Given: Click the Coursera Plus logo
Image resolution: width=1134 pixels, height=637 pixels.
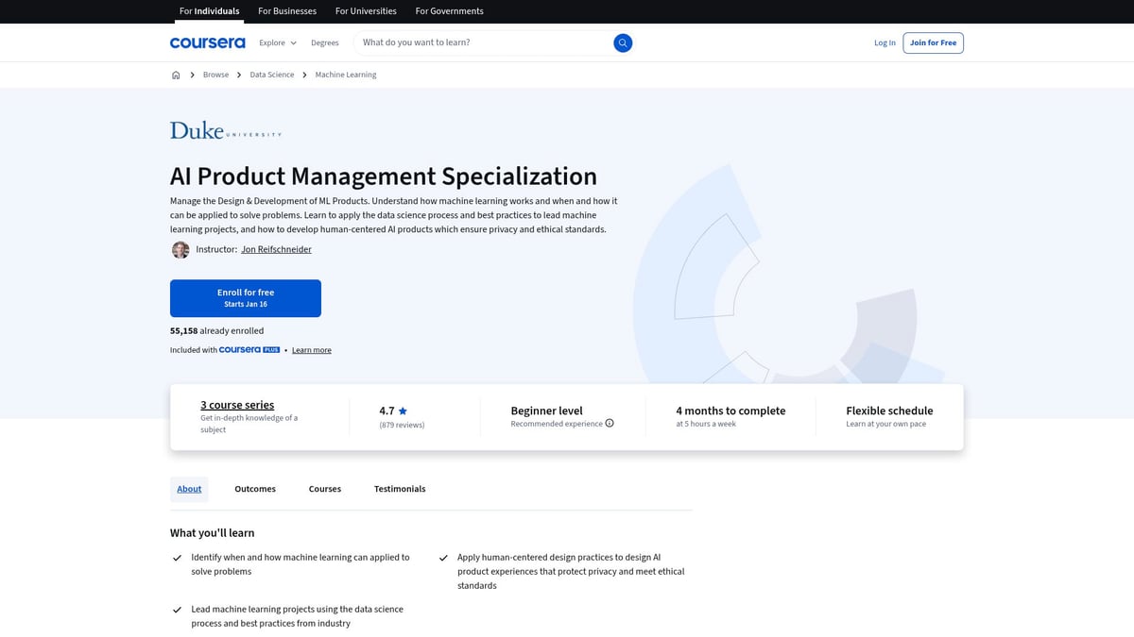Looking at the screenshot, I should (249, 350).
